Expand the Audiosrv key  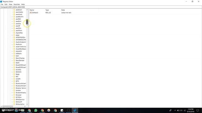point(12,44)
